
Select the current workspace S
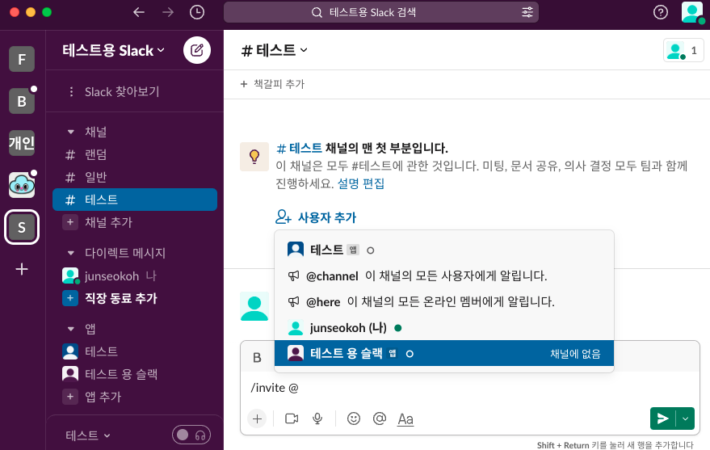(x=22, y=227)
